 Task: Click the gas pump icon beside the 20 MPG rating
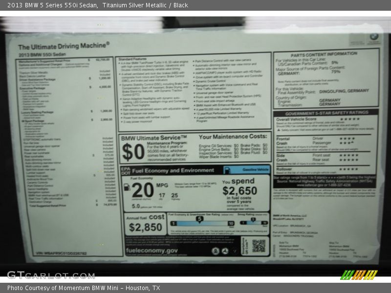pos(127,187)
